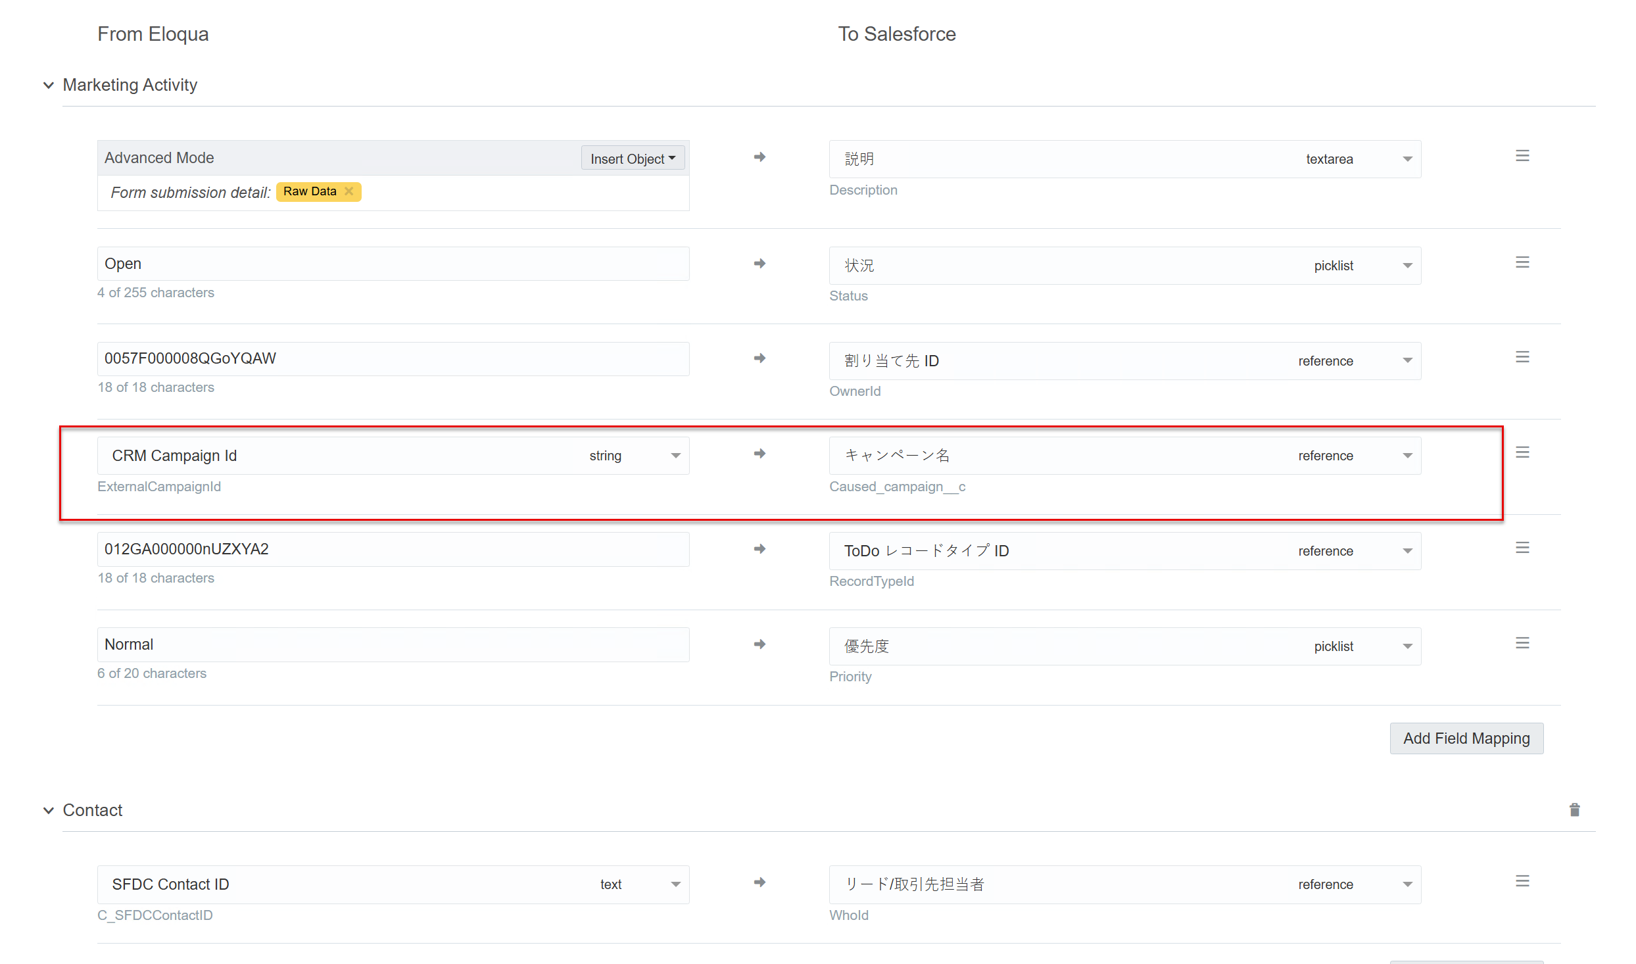
Task: Remove the Raw Data tag
Action: click(x=349, y=191)
